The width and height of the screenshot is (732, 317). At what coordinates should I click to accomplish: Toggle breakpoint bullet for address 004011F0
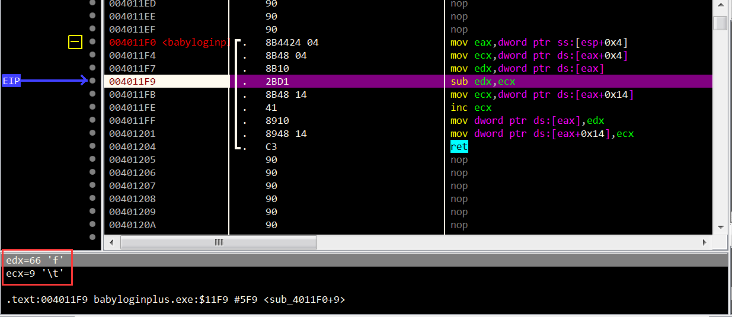coord(92,42)
